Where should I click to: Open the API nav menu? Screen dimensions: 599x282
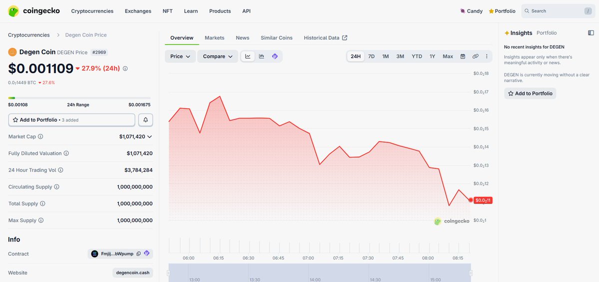246,11
